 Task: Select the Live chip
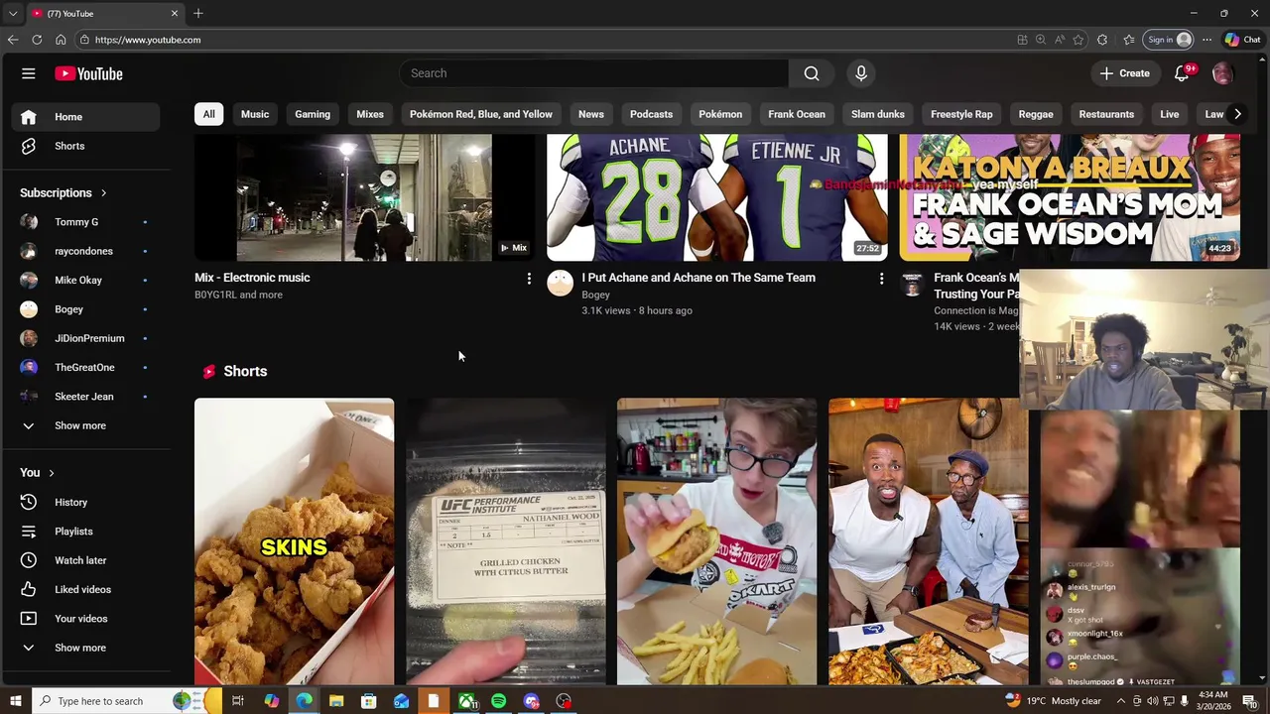tap(1170, 114)
